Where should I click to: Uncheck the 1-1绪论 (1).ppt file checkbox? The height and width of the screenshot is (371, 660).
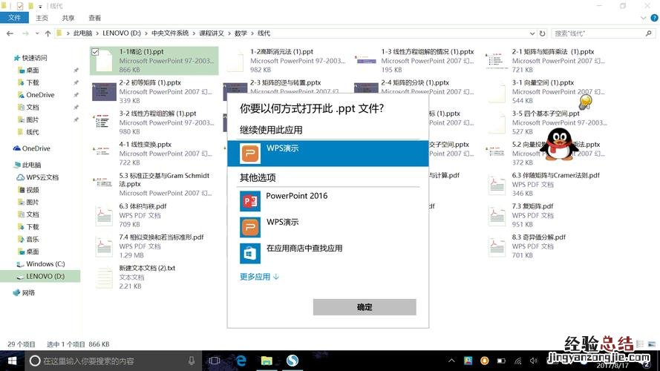[x=95, y=52]
